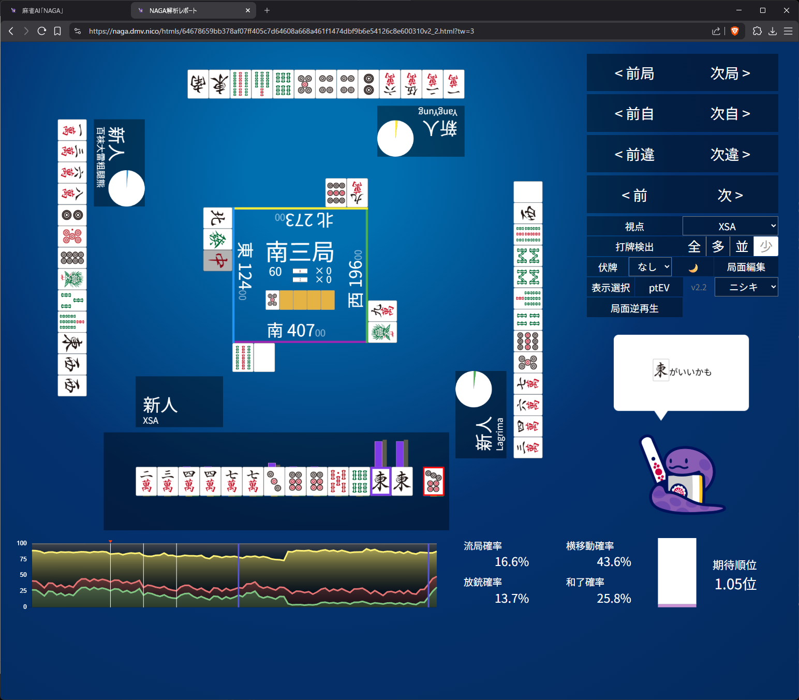Viewport: 799px width, 700px height.
Task: Open the ニシキ model dropdown
Action: (746, 287)
